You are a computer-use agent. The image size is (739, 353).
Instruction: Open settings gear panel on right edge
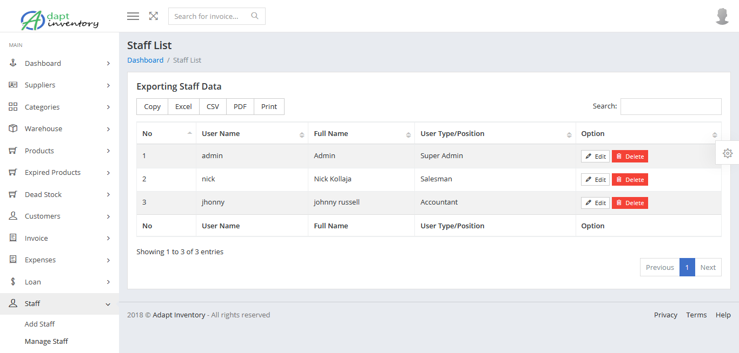coord(728,153)
